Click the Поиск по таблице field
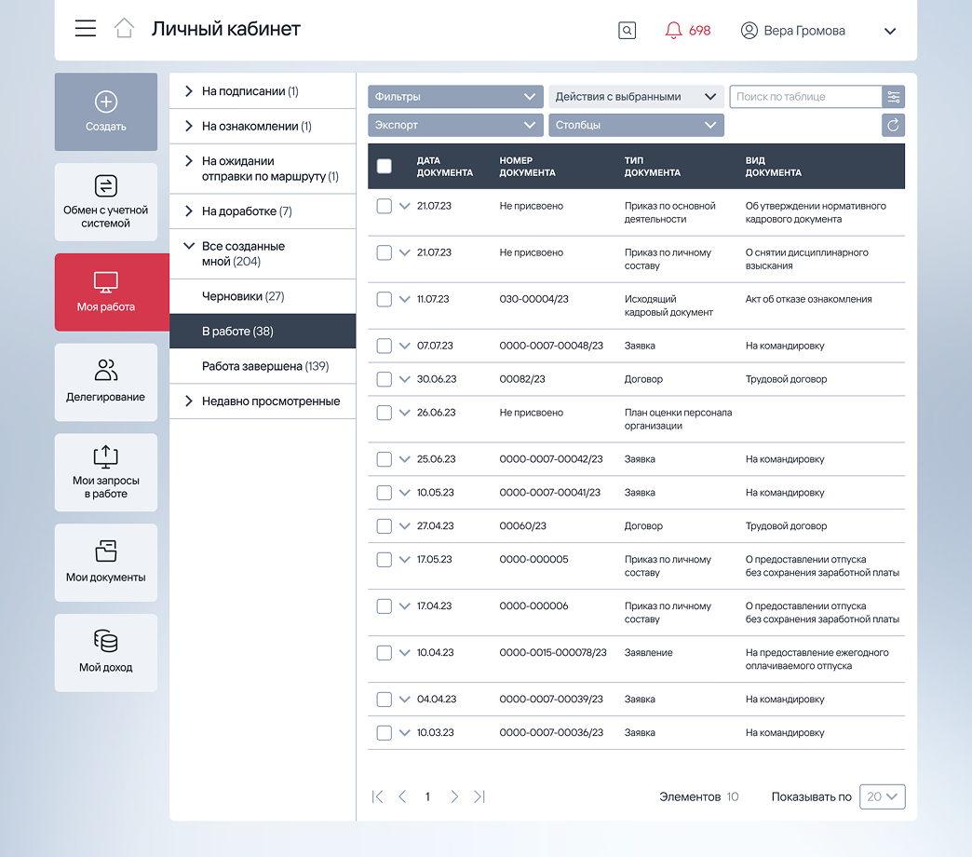This screenshot has height=857, width=972. coord(805,97)
